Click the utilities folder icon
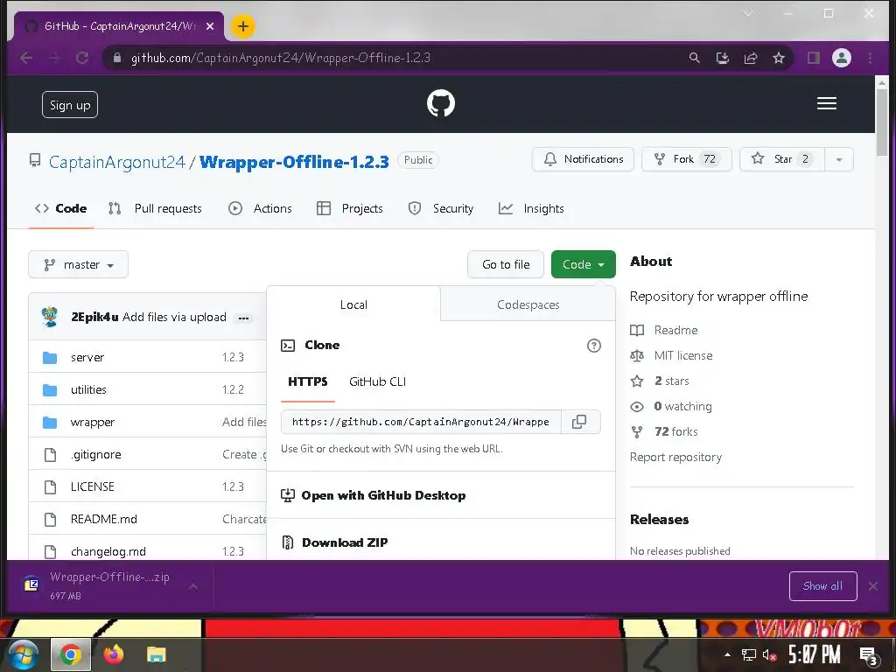Image resolution: width=896 pixels, height=672 pixels. point(50,389)
